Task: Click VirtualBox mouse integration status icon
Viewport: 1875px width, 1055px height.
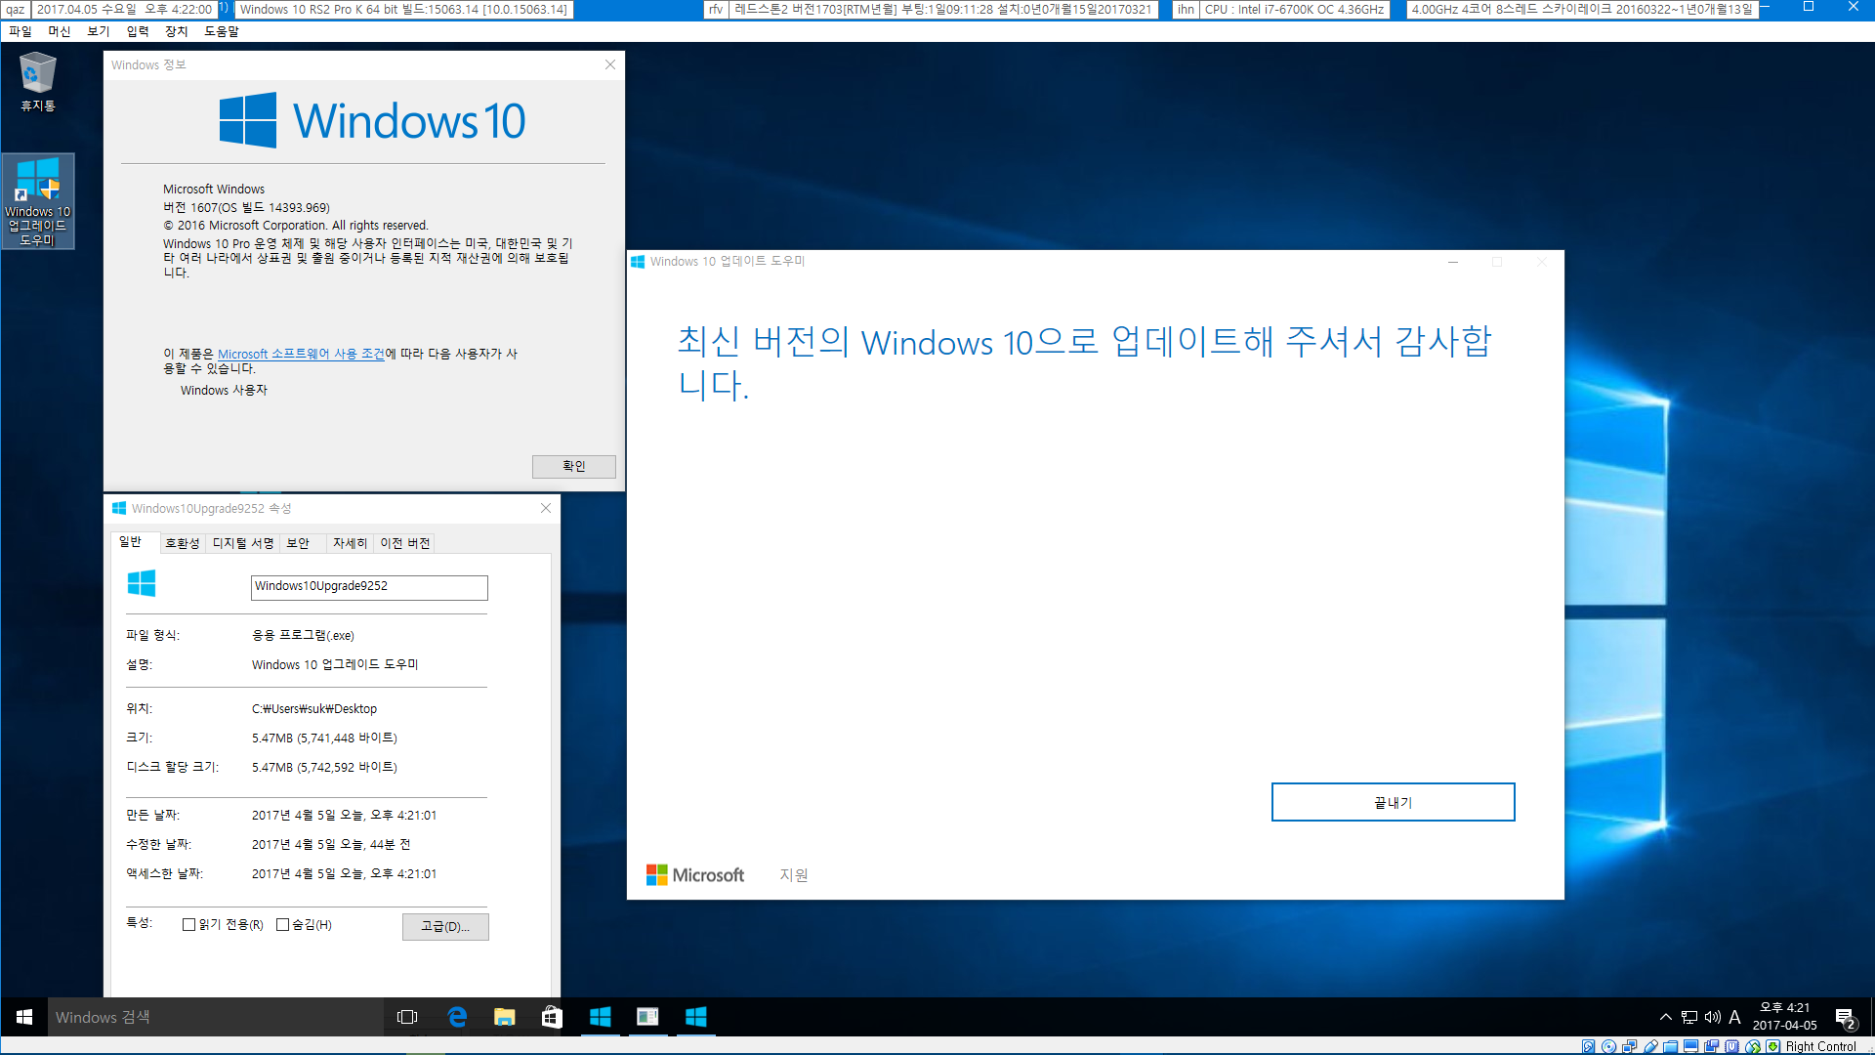Action: [1753, 1046]
